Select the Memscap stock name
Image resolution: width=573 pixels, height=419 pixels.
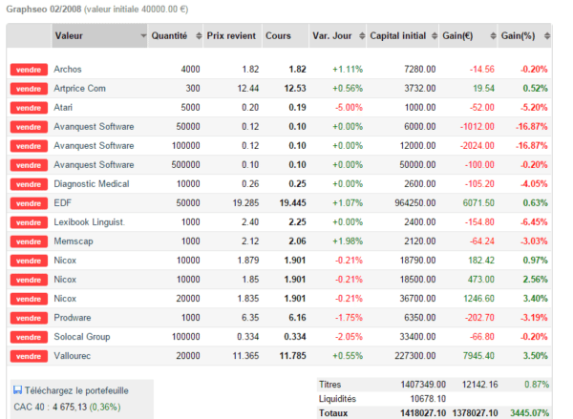coord(74,241)
